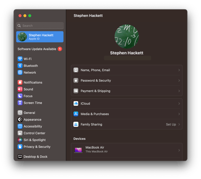Focus the Search field
The width and height of the screenshot is (201, 179).
tap(40, 26)
